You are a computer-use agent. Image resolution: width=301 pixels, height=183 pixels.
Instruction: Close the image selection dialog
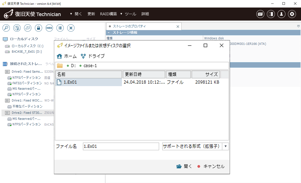pyautogui.click(x=221, y=45)
